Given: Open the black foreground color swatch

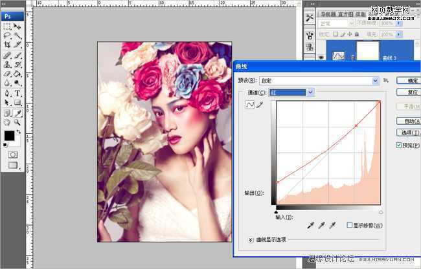Looking at the screenshot, I should coord(10,136).
